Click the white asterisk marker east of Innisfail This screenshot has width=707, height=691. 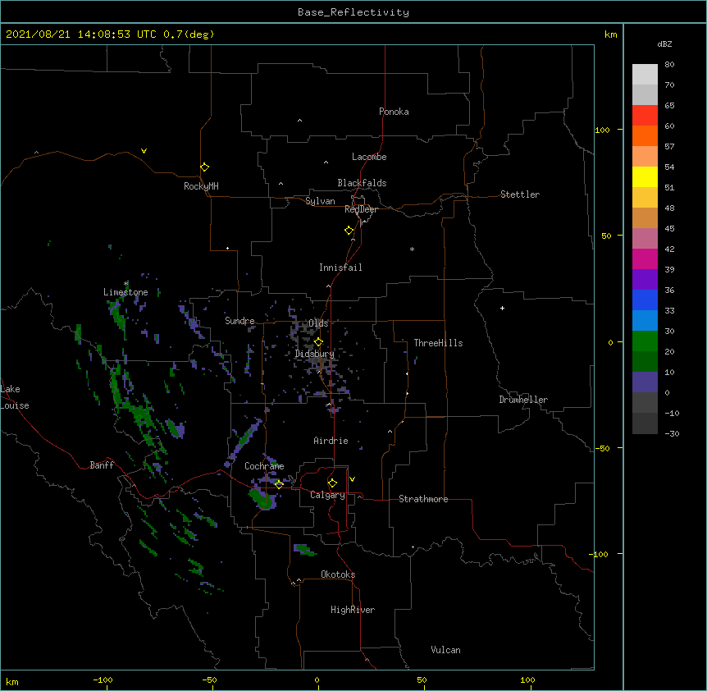[412, 249]
